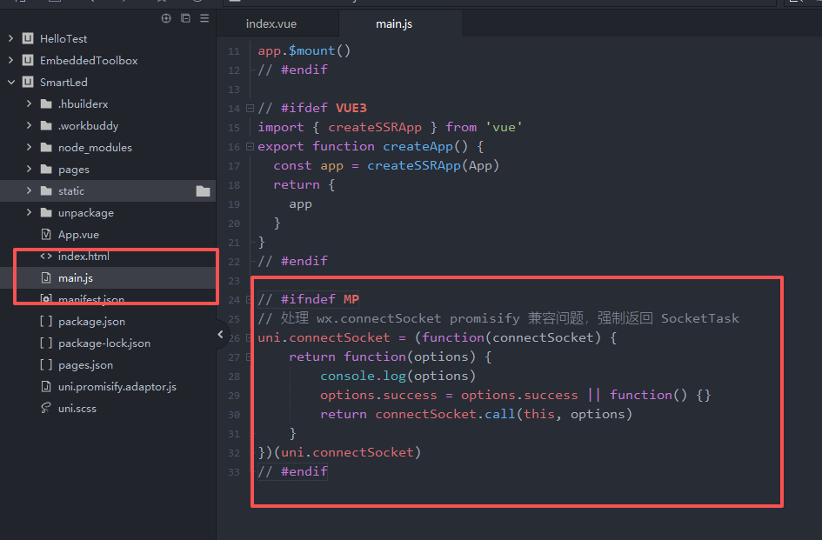Expand the .hbuilderx folder
822x540 pixels.
30,103
